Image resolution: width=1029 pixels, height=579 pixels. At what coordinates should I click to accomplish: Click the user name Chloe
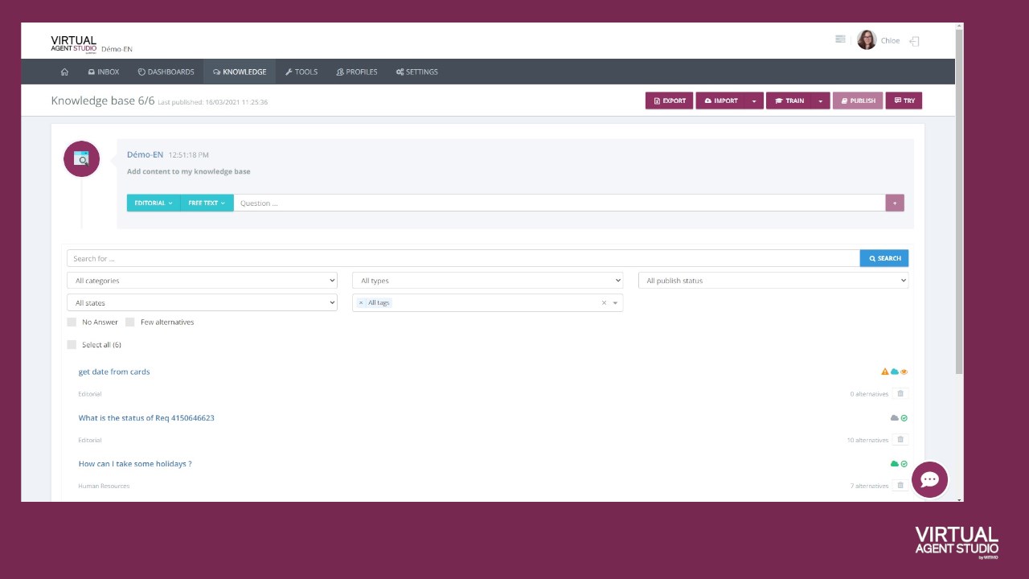click(x=890, y=40)
